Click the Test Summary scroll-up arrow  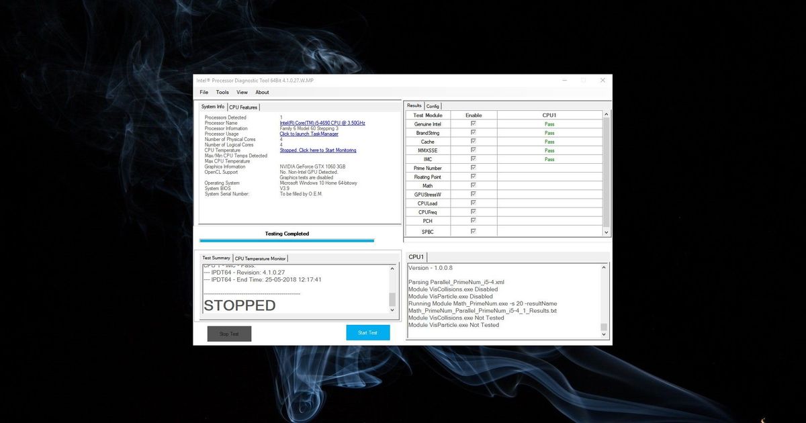(x=392, y=269)
